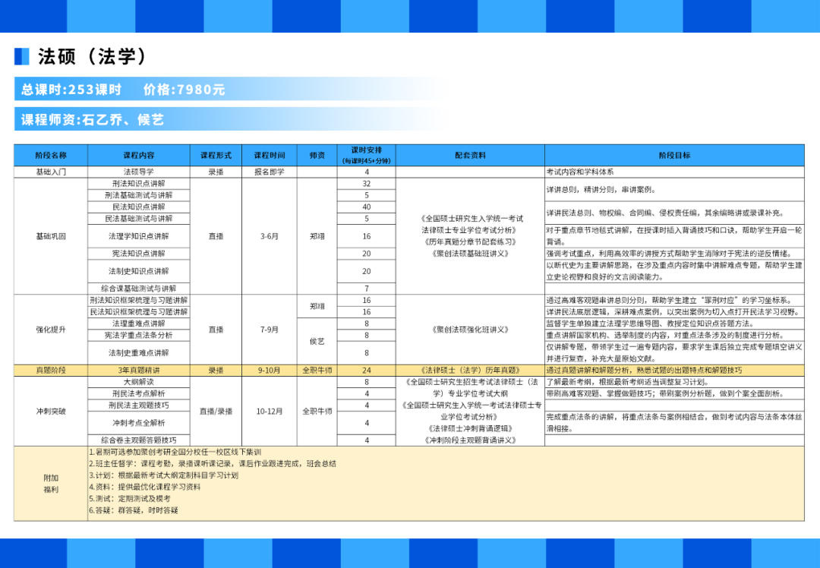This screenshot has width=820, height=568.
Task: Select the 刑民法考点解析 row
Action: click(x=139, y=394)
